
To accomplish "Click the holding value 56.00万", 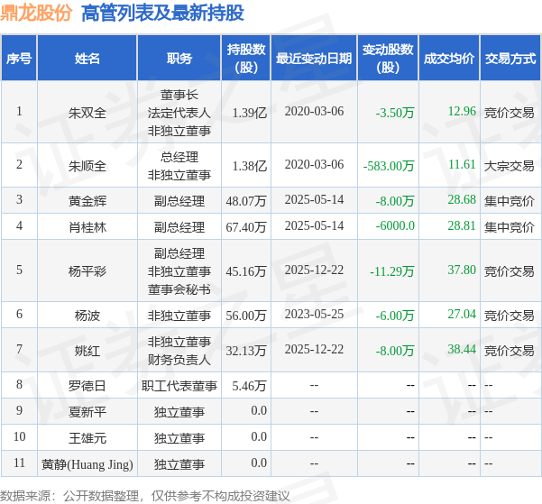I will 246,316.
